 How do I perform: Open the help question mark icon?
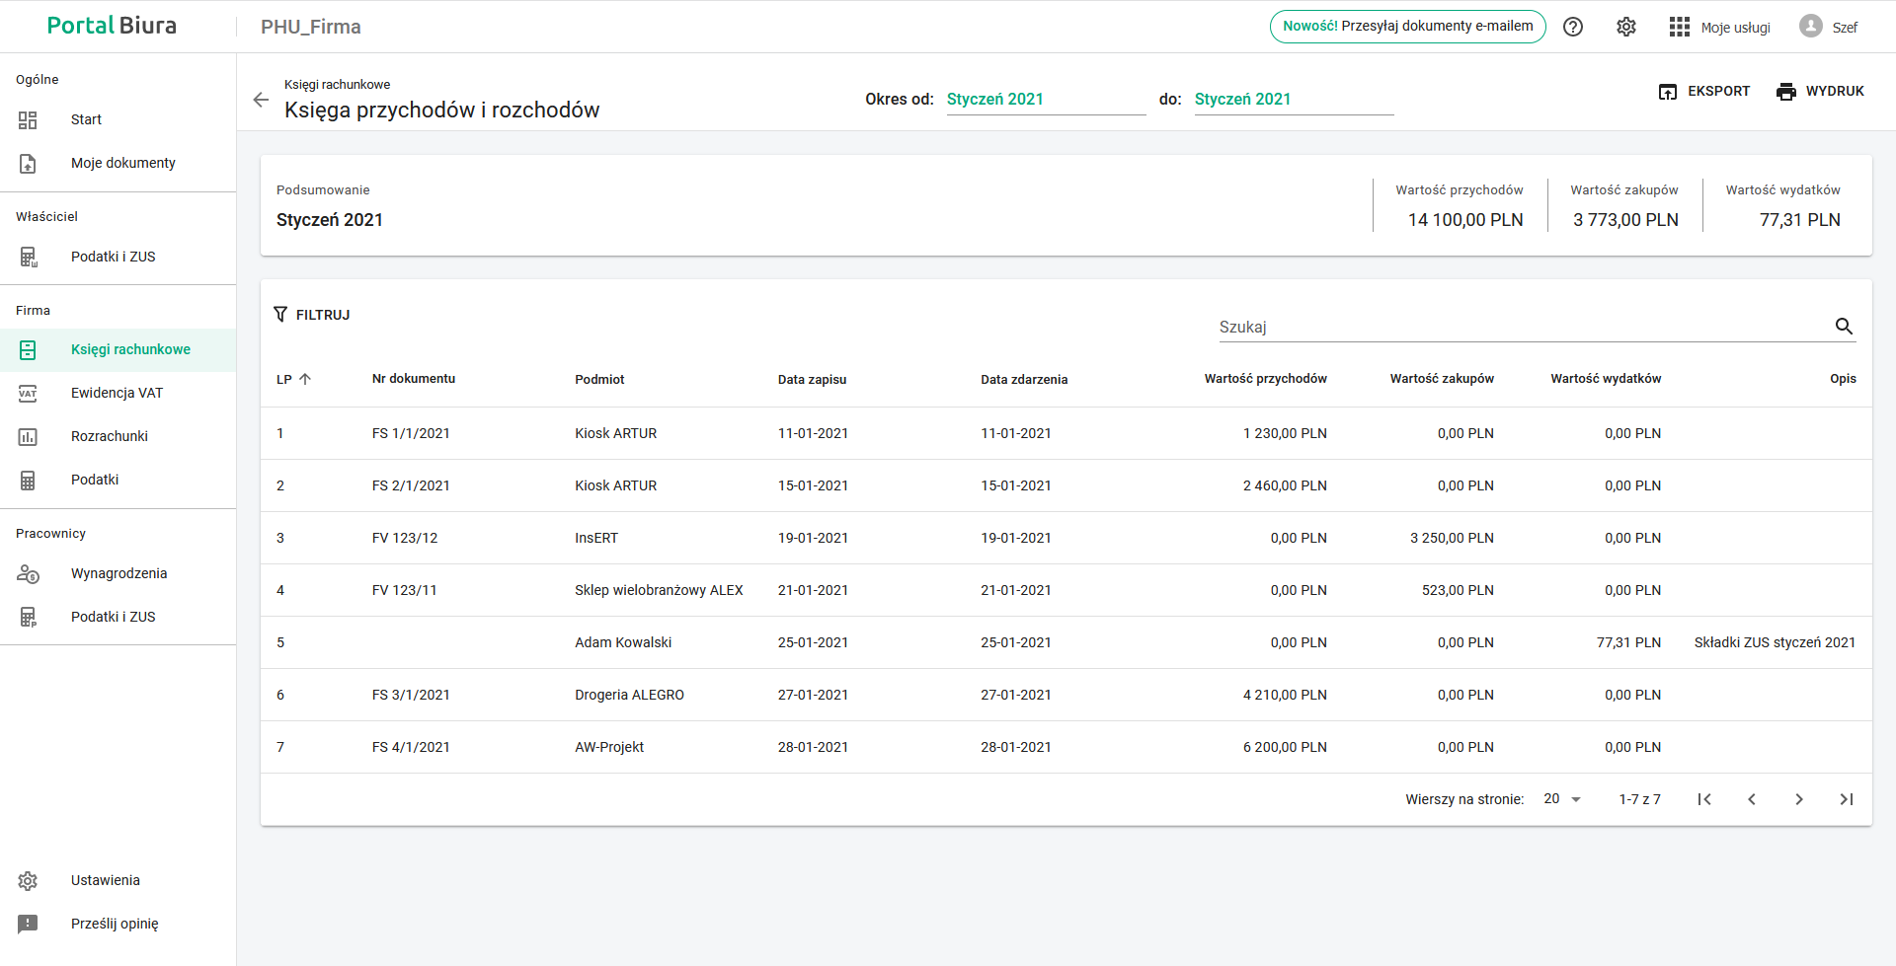[1573, 27]
